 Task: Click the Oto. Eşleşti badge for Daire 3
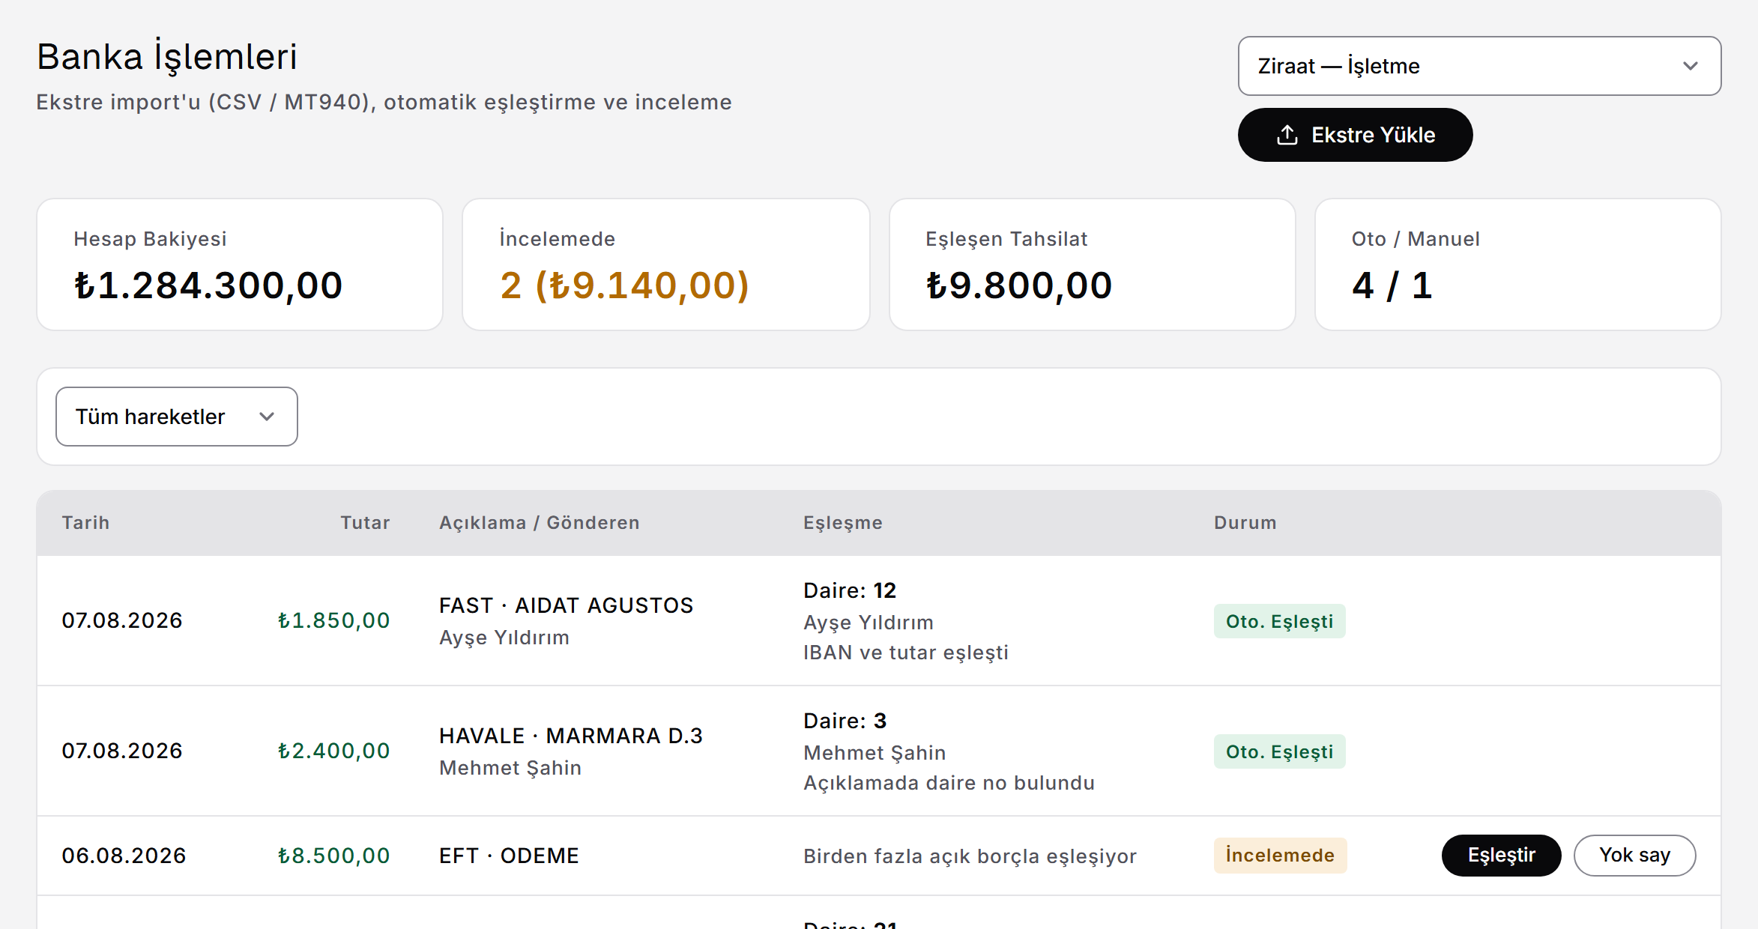pyautogui.click(x=1279, y=751)
